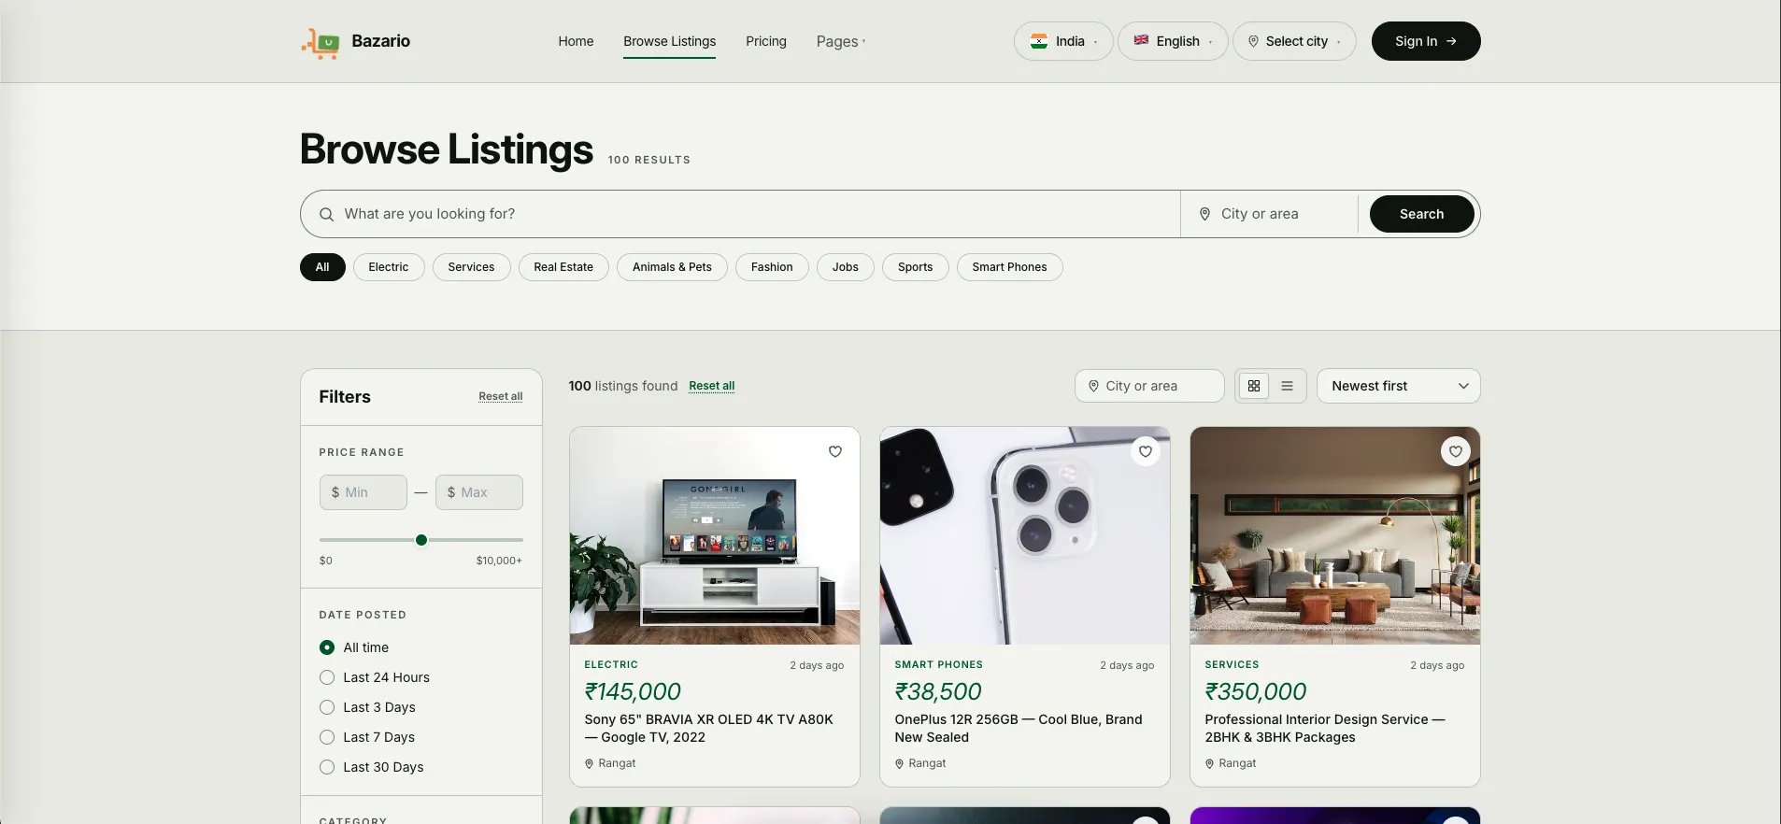The image size is (1781, 824).
Task: Filter by Services category chip
Action: tap(471, 267)
